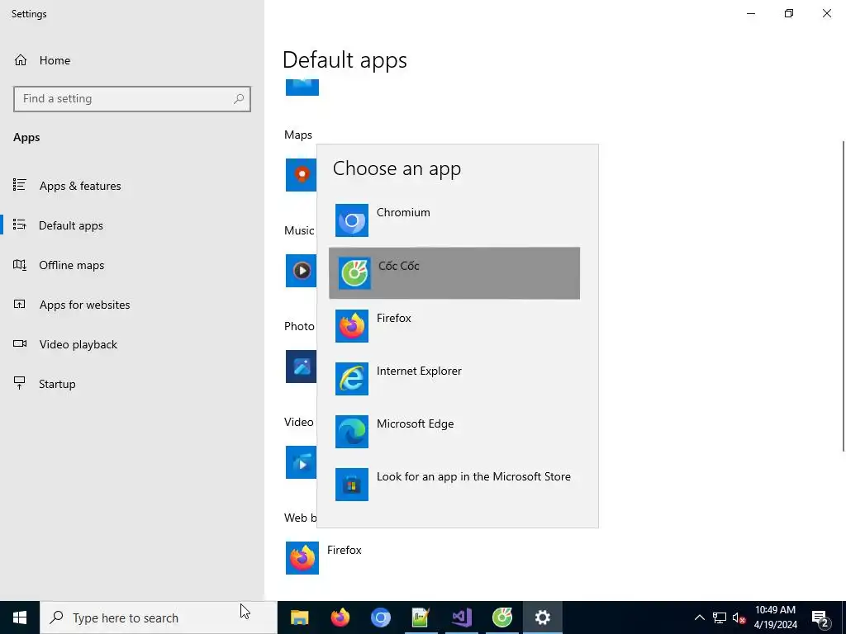Click the Video player default app icon
Viewport: 846px width, 634px height.
tap(301, 462)
